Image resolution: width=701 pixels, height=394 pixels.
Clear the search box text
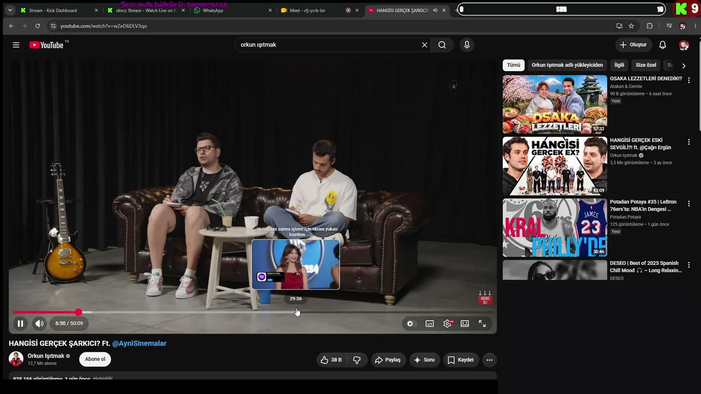point(424,45)
